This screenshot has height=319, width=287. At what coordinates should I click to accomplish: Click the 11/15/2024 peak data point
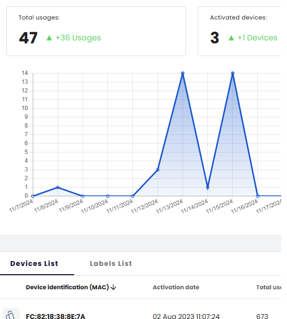232,73
